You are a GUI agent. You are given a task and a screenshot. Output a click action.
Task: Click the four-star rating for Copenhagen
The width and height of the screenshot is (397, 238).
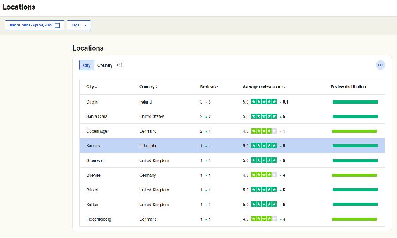click(x=264, y=131)
